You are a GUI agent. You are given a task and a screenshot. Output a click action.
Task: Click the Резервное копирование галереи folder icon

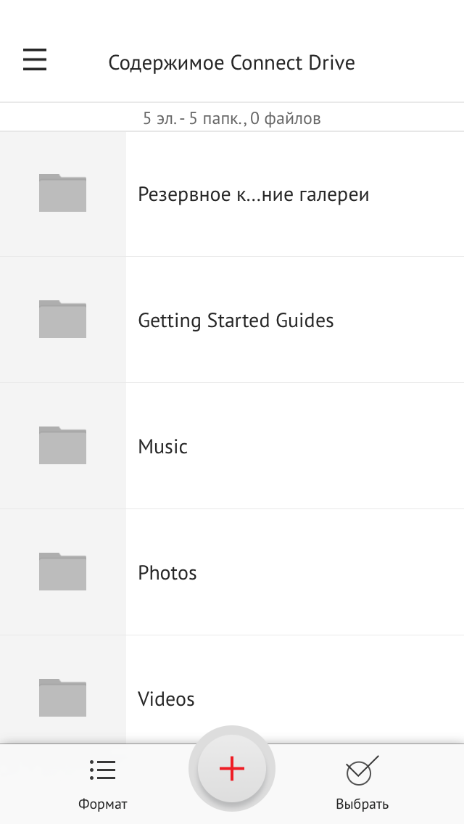pyautogui.click(x=62, y=193)
